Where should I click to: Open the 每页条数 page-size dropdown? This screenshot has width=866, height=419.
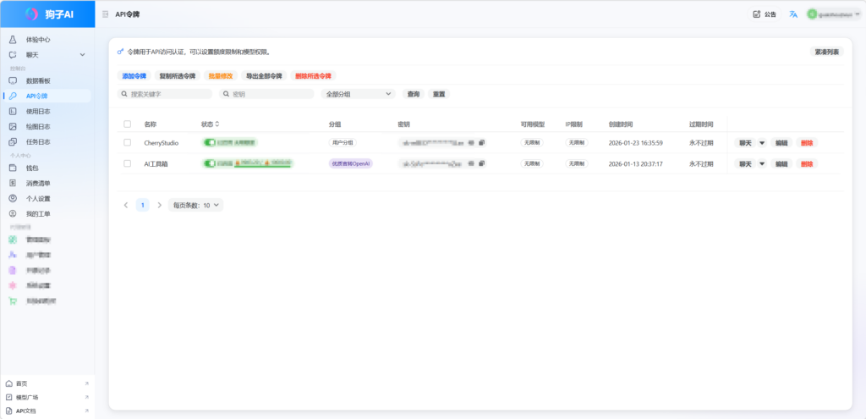click(195, 205)
